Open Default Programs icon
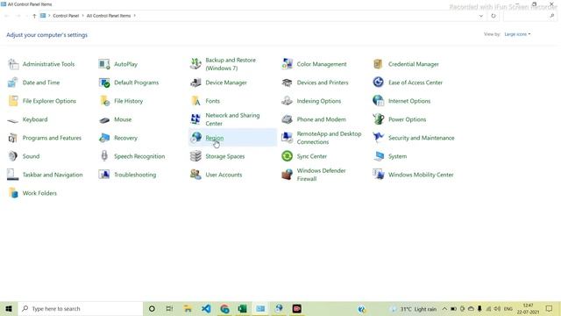 pyautogui.click(x=104, y=83)
